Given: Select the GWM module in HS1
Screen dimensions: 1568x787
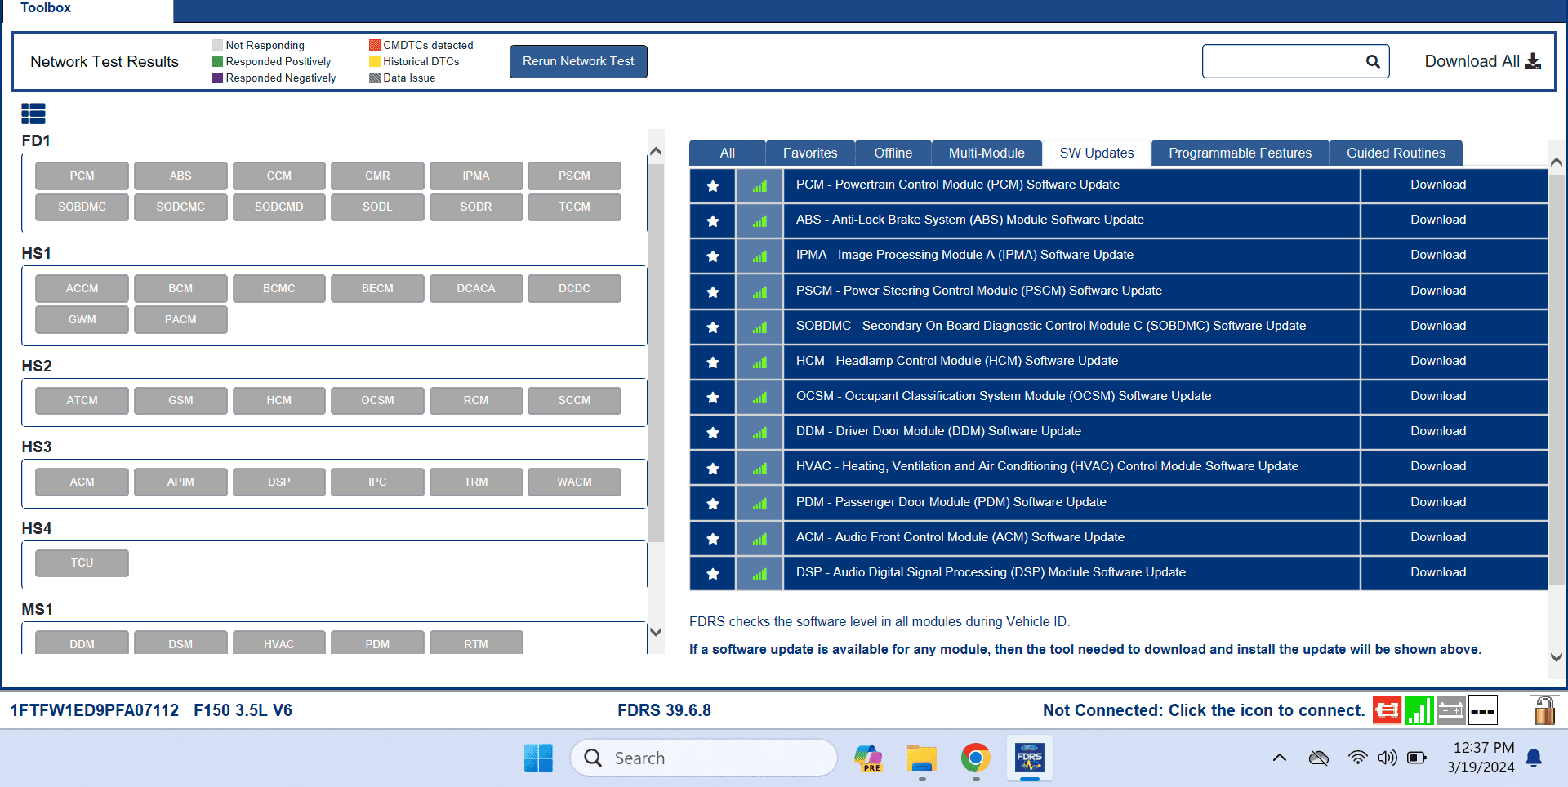Looking at the screenshot, I should [82, 319].
